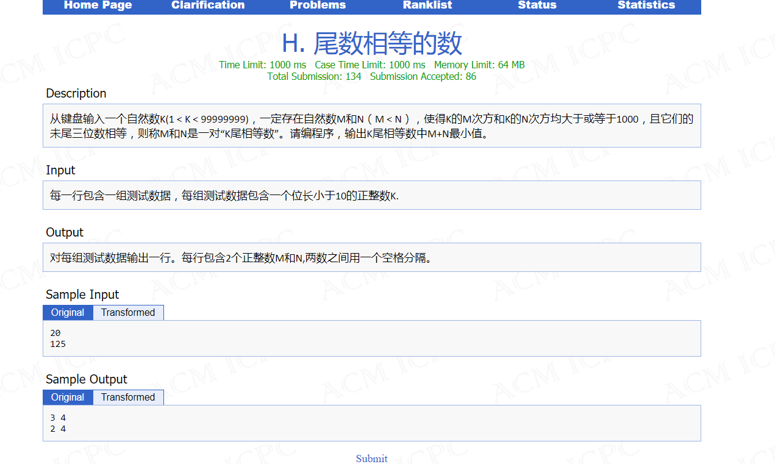This screenshot has height=464, width=775.
Task: Click the sample input value 125
Action: point(58,344)
